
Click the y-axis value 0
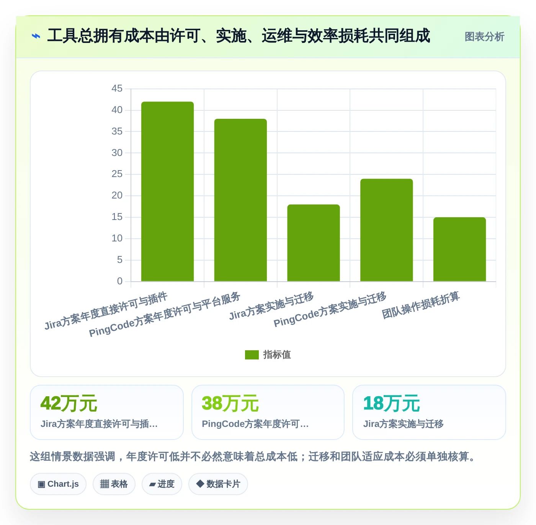click(x=120, y=281)
